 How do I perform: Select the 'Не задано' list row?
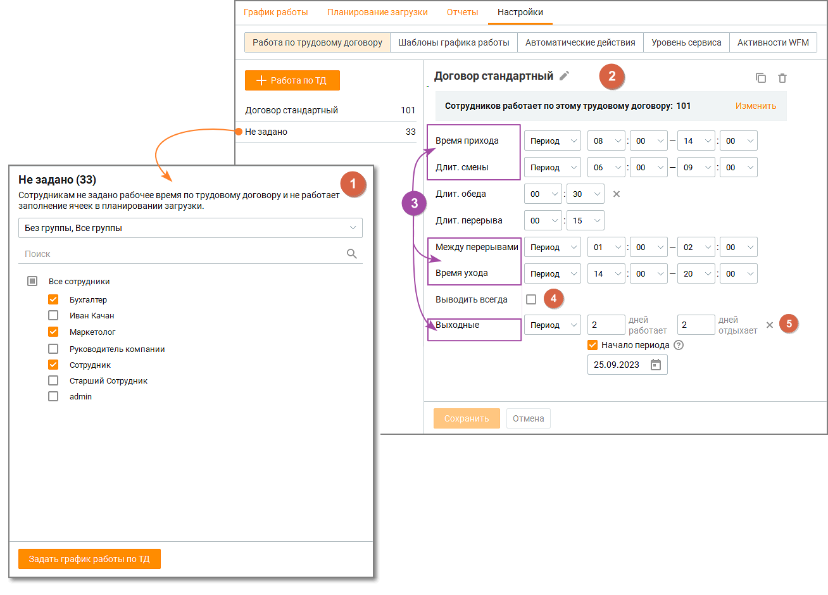pos(330,132)
